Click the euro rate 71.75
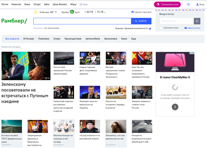 tap(100, 12)
